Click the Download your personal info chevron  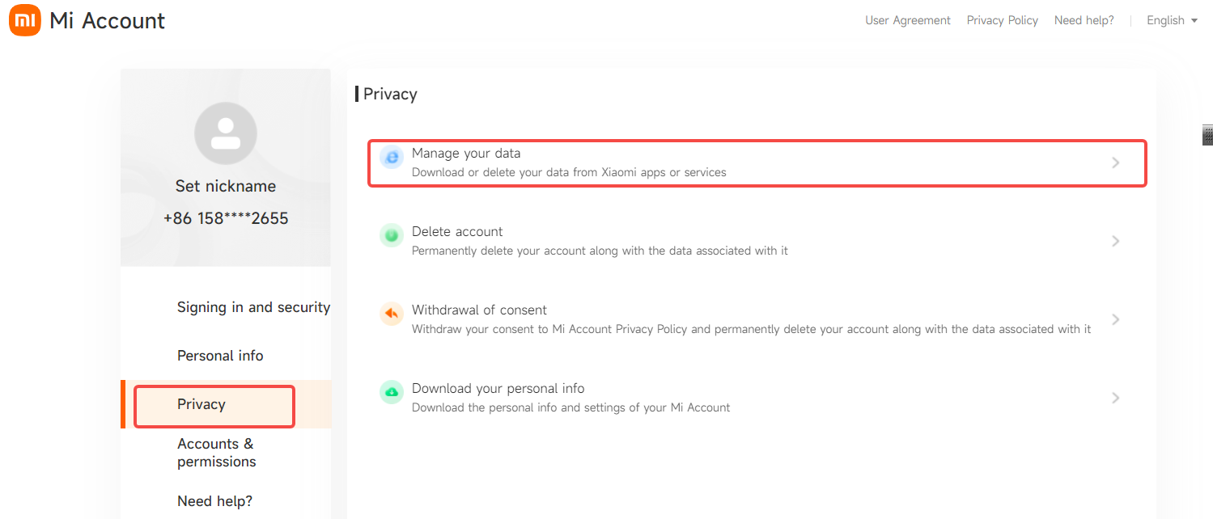point(1115,398)
